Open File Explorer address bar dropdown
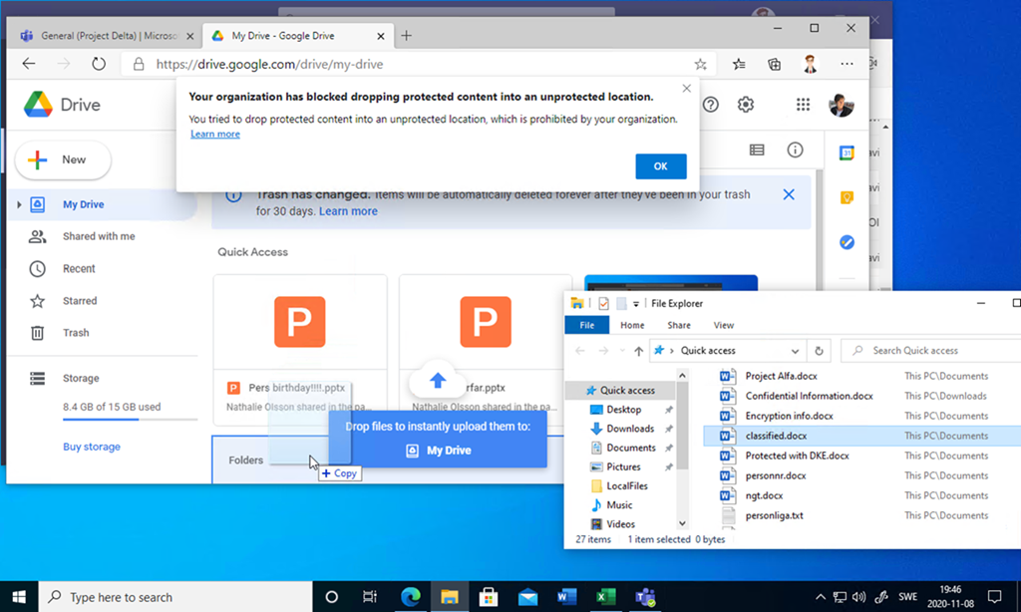Viewport: 1021px width, 612px height. pyautogui.click(x=795, y=351)
